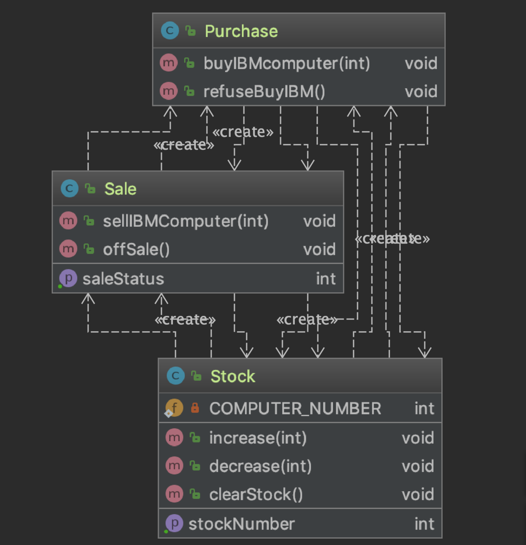Select the increase(int) method in Stock
The height and width of the screenshot is (545, 526).
point(257,438)
